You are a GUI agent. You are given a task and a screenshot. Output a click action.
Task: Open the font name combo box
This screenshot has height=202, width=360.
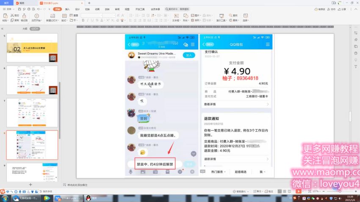[91, 15]
